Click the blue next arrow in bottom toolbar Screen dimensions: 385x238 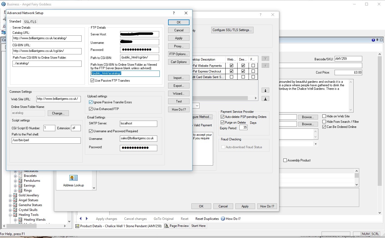click(87, 219)
